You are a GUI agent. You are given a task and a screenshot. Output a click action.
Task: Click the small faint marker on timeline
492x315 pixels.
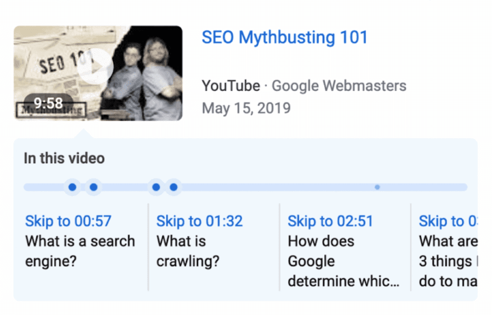377,187
